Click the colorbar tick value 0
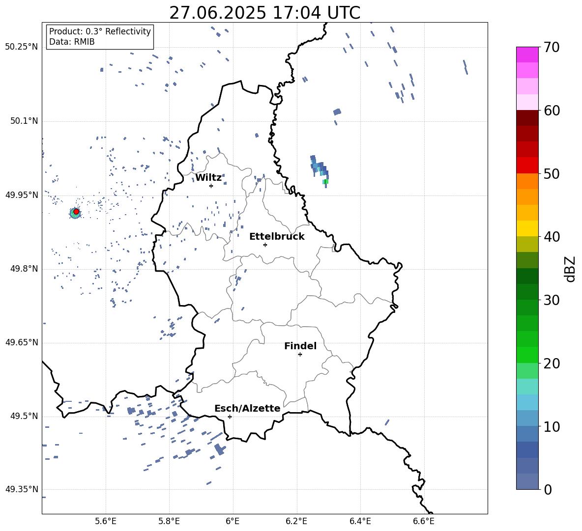The height and width of the screenshot is (531, 582). [548, 489]
